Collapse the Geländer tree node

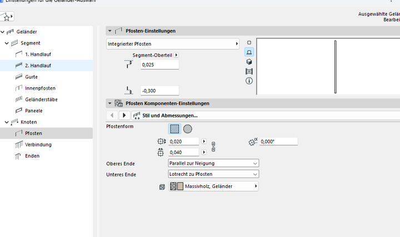click(x=3, y=32)
